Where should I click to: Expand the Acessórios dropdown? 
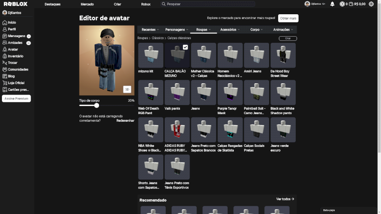(230, 29)
